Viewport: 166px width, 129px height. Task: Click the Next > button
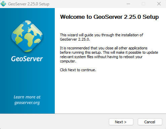coord(121,122)
